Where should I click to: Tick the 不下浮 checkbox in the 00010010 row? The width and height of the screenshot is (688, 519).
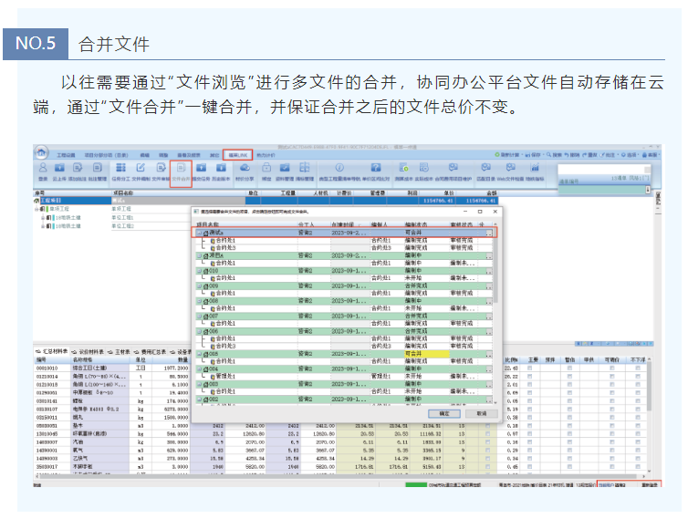(x=638, y=368)
